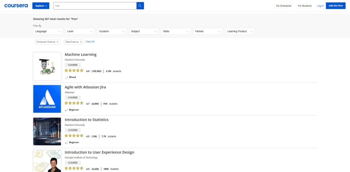The height and width of the screenshot is (172, 350).
Task: Click the COURSE tag under Atlassian
Action: click(73, 98)
